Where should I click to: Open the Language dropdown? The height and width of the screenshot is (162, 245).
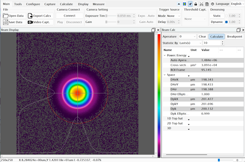pos(238,4)
